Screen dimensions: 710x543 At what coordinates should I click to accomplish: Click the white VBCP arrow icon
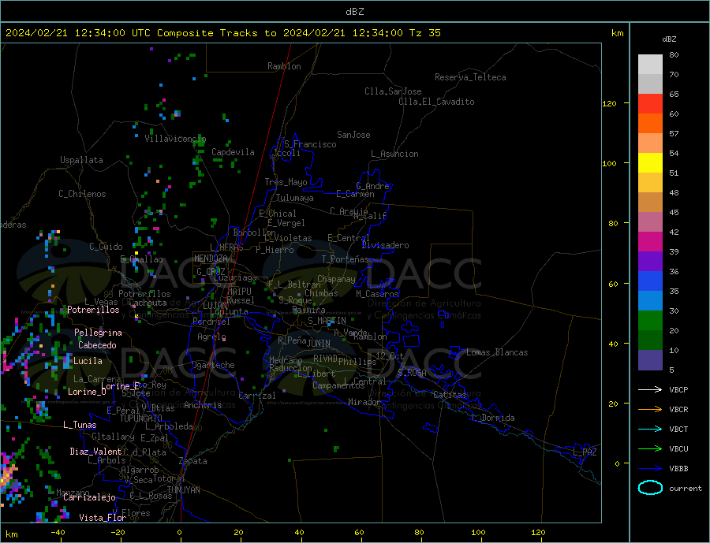pyautogui.click(x=650, y=389)
